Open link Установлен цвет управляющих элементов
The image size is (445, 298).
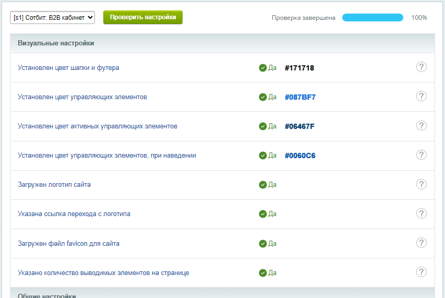(82, 97)
